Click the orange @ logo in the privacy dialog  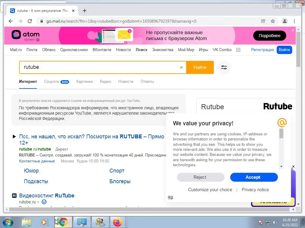pos(282,123)
